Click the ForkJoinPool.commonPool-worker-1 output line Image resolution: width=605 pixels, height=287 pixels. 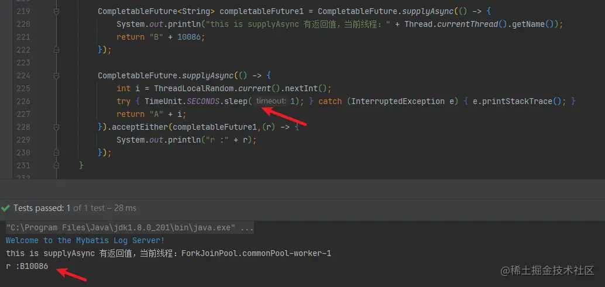point(169,254)
